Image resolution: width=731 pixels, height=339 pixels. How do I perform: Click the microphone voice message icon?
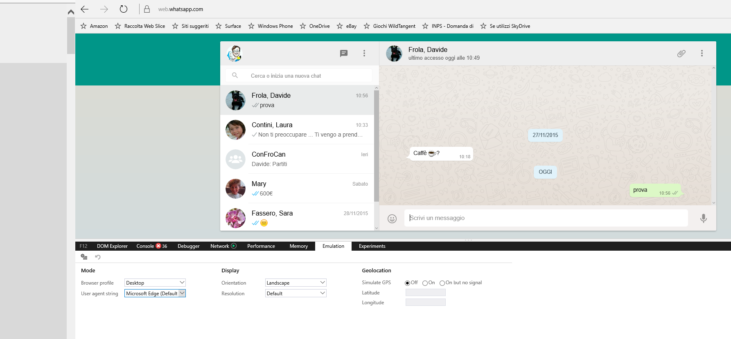tap(703, 218)
